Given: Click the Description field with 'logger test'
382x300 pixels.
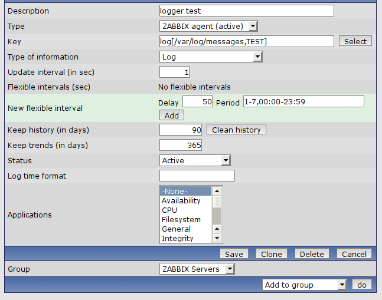Looking at the screenshot, I should [x=247, y=11].
